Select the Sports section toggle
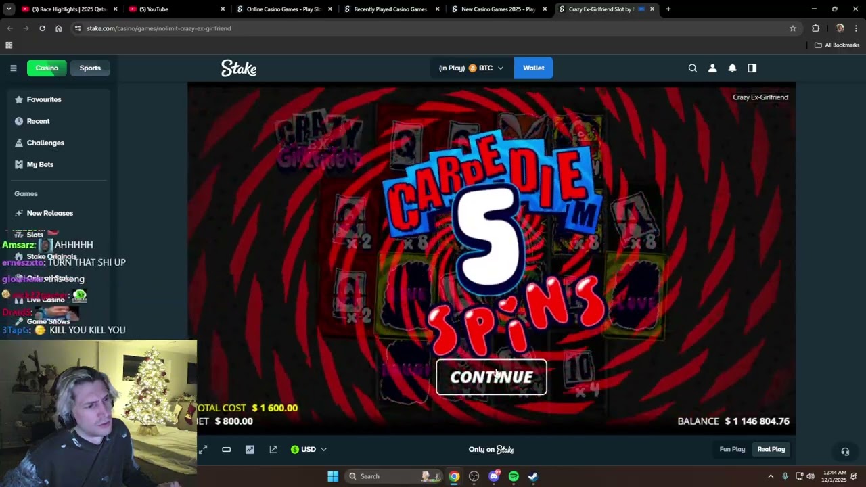 (90, 68)
